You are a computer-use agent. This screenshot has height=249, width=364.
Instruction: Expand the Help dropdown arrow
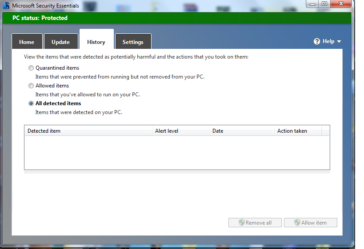(x=339, y=42)
